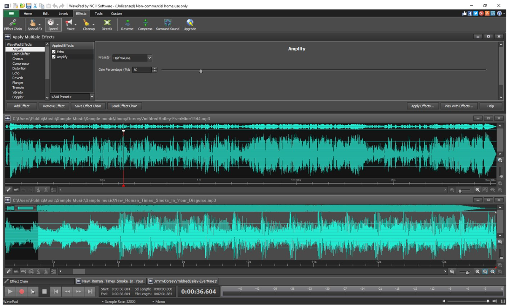Switch to the Tools ribbon tab

tap(99, 13)
